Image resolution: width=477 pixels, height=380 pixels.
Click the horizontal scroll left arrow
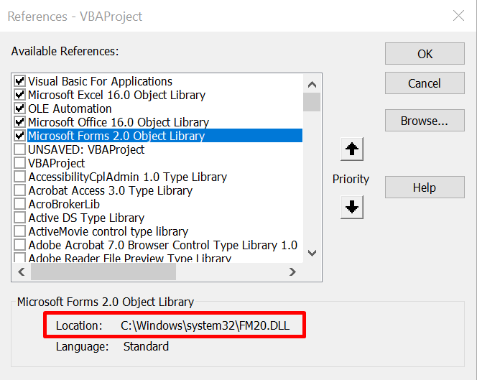[x=22, y=272]
